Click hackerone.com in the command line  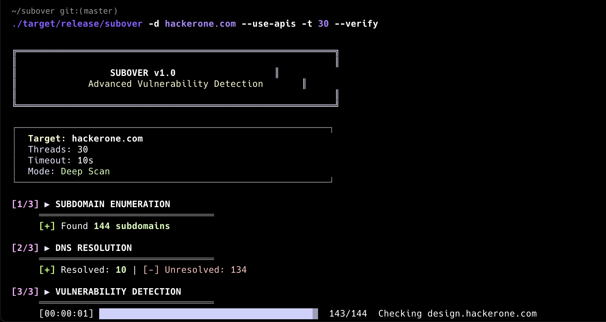point(200,24)
